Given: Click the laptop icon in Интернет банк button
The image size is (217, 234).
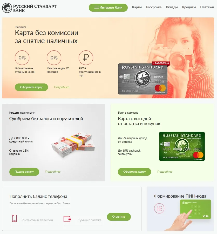Looking at the screenshot, I should pyautogui.click(x=96, y=7).
